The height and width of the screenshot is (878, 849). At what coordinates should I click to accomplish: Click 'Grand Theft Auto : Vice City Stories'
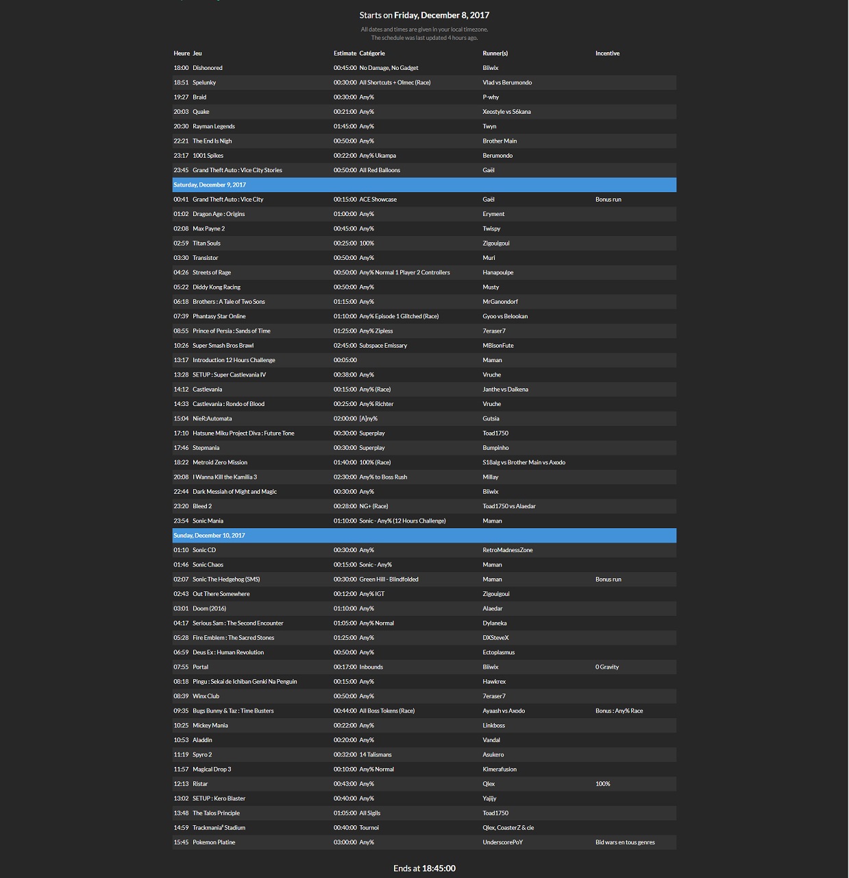click(237, 170)
